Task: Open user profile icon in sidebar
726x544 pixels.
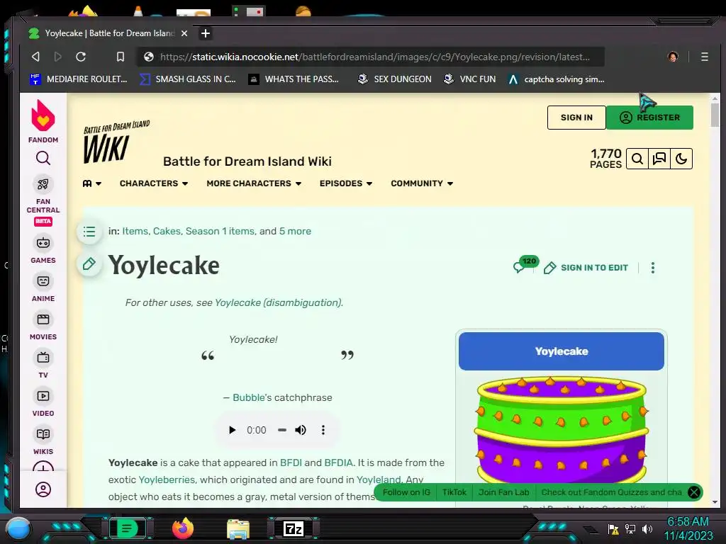Action: (43, 489)
